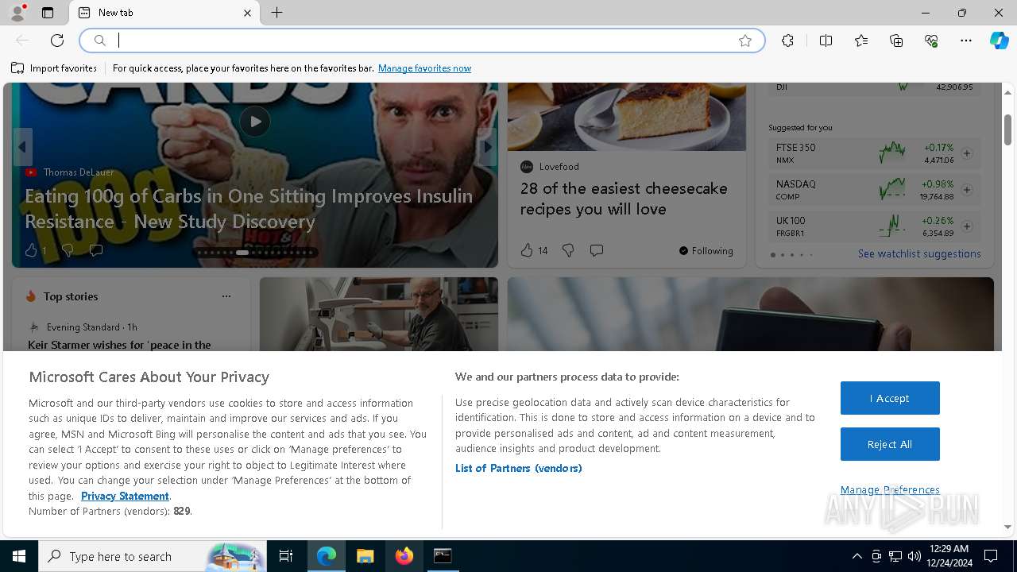The height and width of the screenshot is (572, 1017).
Task: Open Collections icon
Action: (896, 41)
